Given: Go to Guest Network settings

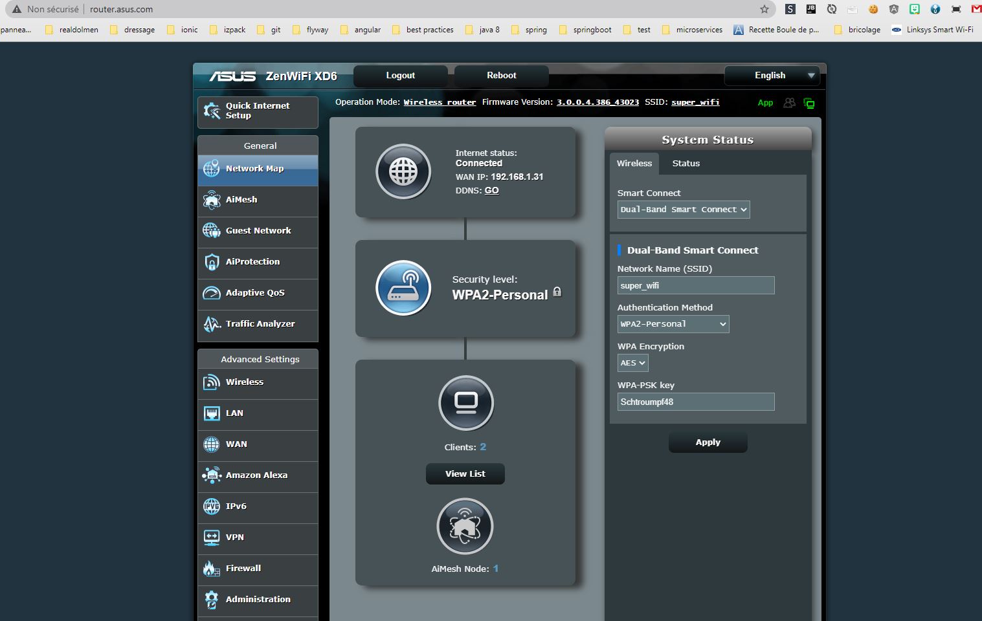Looking at the screenshot, I should [x=258, y=232].
